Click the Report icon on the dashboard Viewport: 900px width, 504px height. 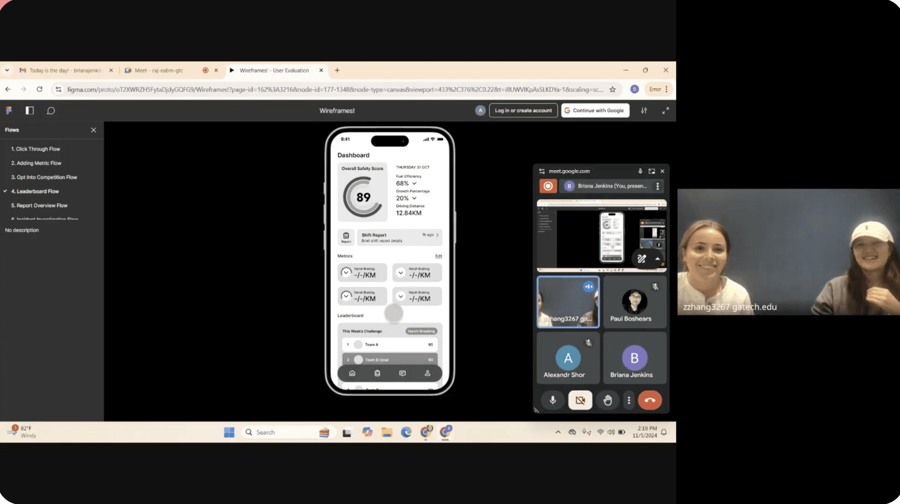click(346, 237)
